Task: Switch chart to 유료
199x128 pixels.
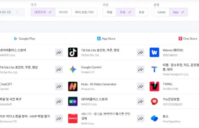Action: (x=141, y=12)
